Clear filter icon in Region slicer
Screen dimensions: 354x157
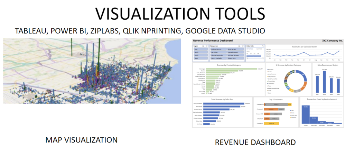click(207, 46)
